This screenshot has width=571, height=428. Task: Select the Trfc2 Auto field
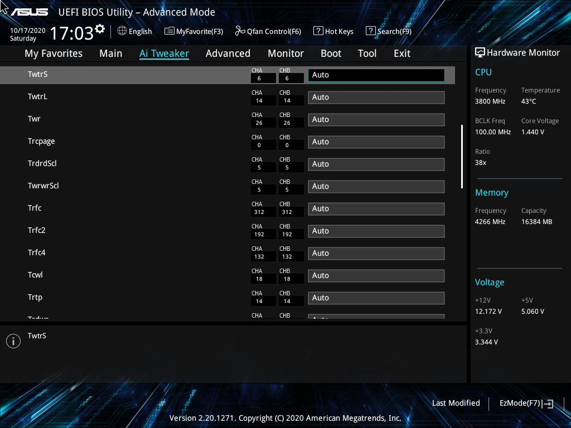point(376,231)
